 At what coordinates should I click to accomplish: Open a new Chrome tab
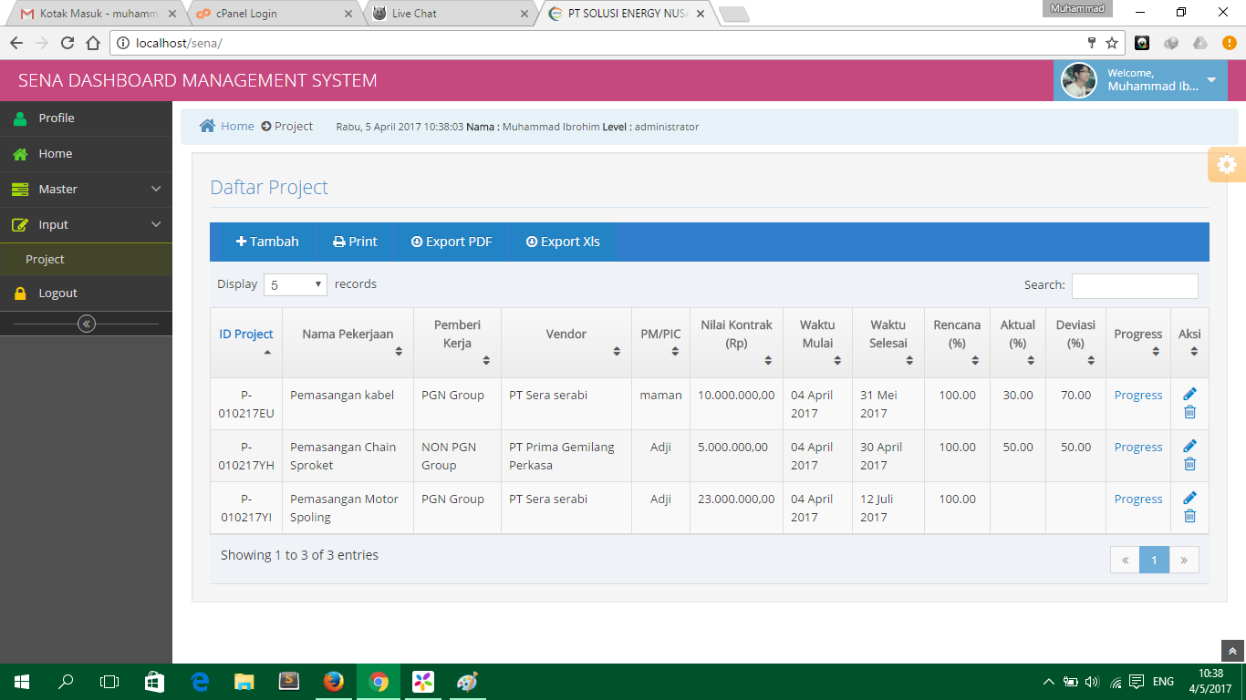point(733,14)
